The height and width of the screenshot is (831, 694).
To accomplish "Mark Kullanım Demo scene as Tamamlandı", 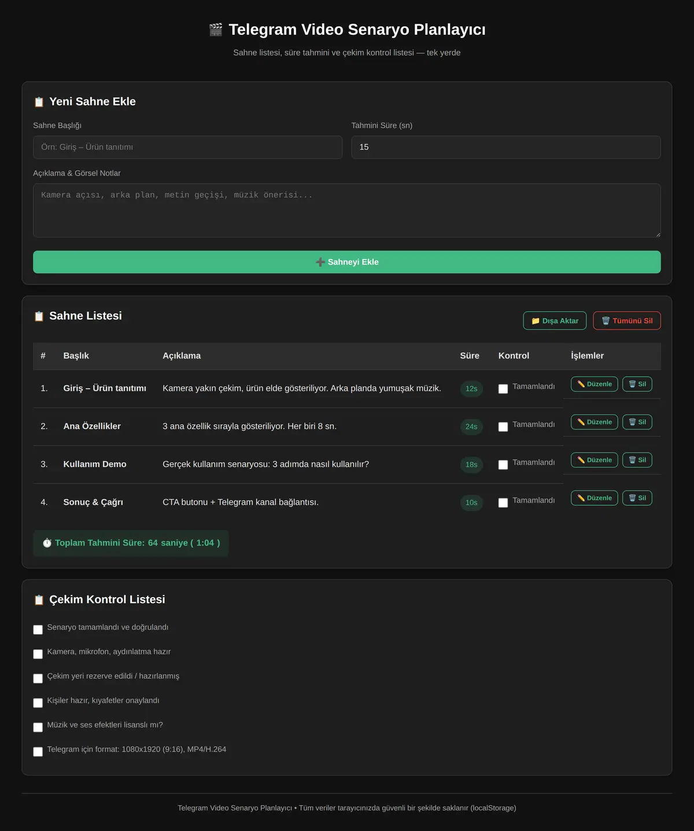I will (503, 465).
